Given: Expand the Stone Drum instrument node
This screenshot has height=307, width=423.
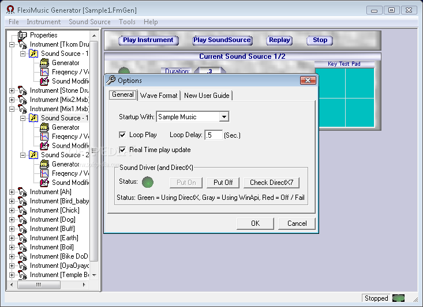Looking at the screenshot, I should coord(12,90).
